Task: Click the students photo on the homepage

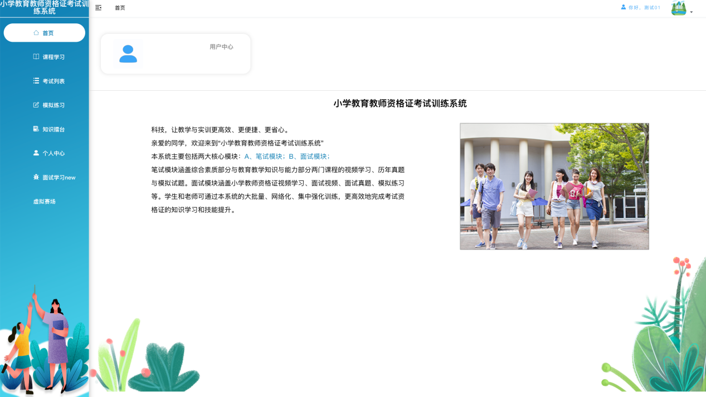Action: (x=554, y=187)
